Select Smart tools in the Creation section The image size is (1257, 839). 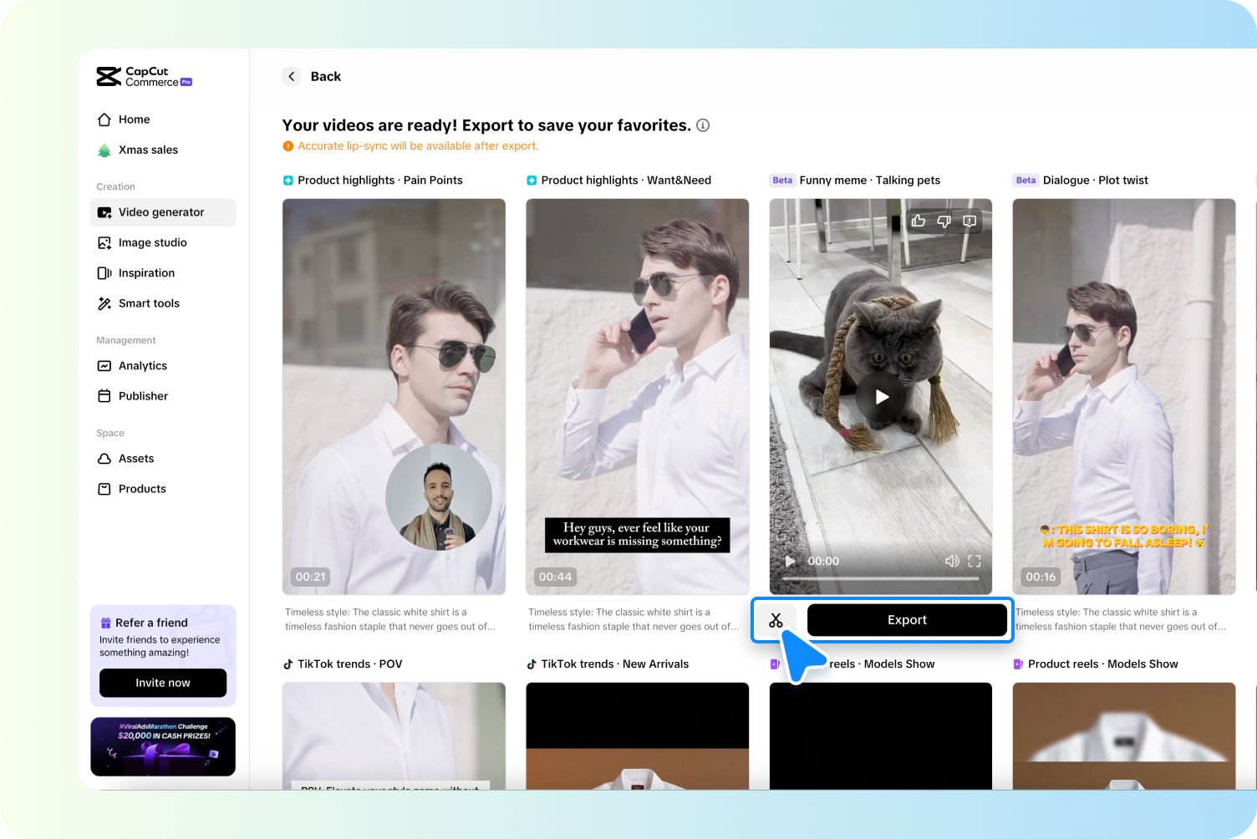pyautogui.click(x=149, y=303)
